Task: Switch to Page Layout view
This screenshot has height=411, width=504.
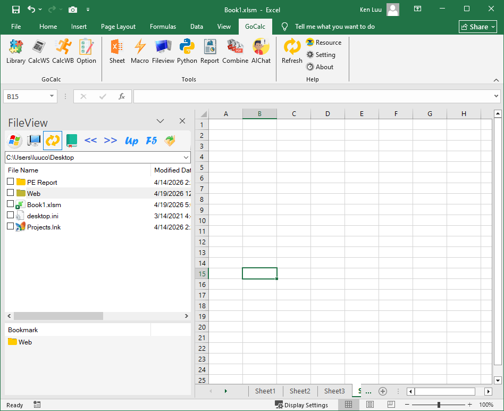Action: [370, 405]
